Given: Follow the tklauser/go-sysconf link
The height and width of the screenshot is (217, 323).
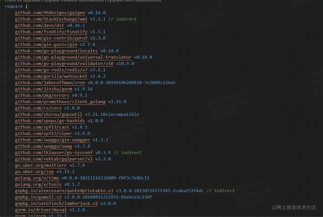Looking at the screenshot, I should click(x=54, y=153).
